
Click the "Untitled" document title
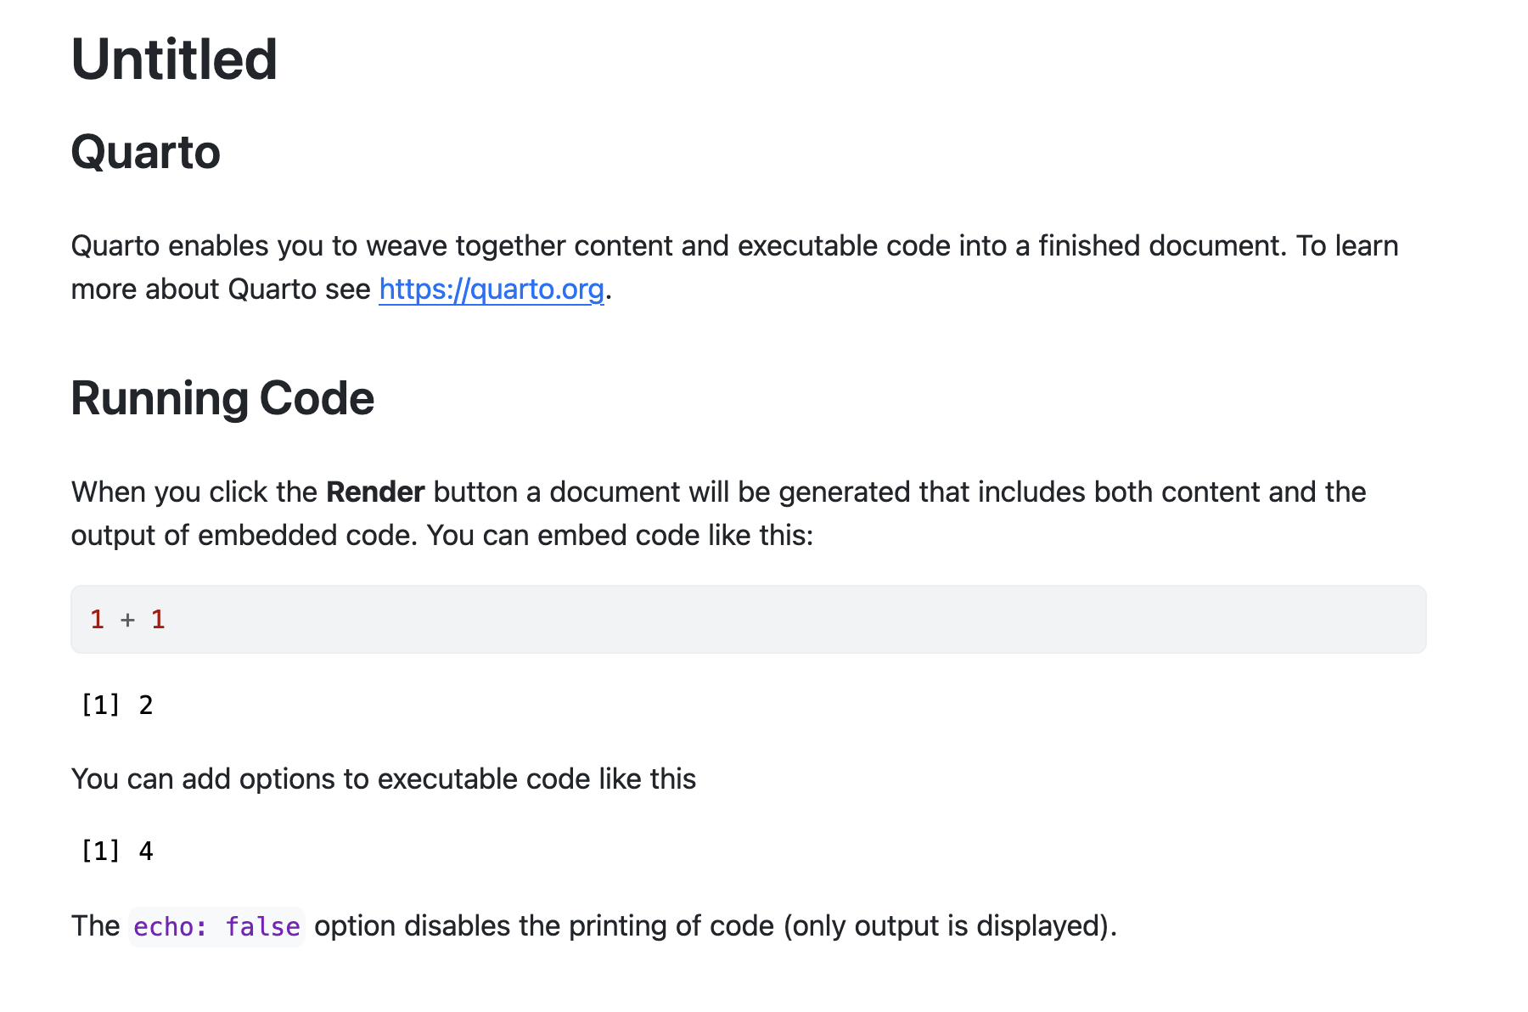point(174,59)
